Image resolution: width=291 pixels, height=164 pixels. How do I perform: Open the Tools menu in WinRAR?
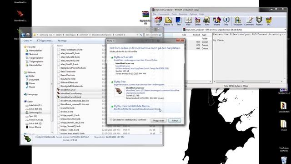click(x=174, y=14)
